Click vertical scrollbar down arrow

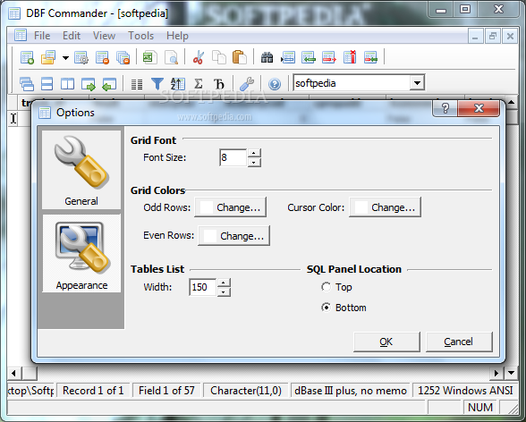(x=512, y=373)
